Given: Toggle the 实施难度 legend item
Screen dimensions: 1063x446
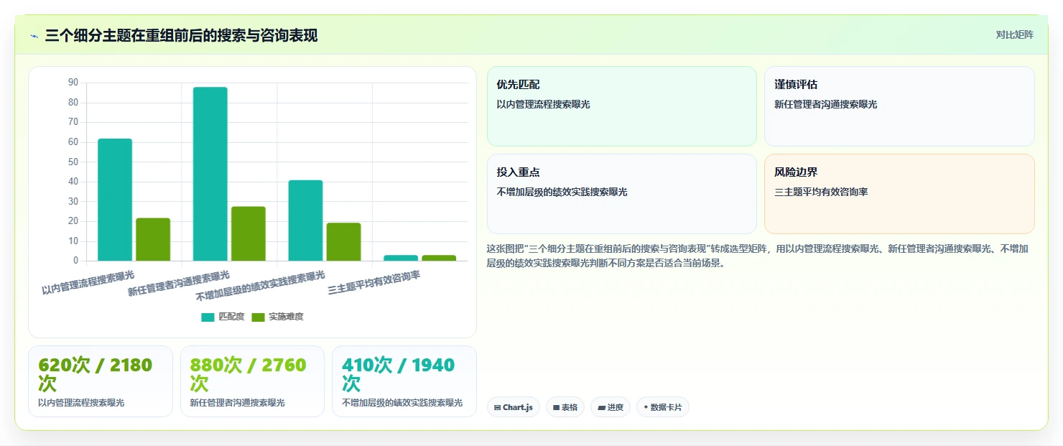Looking at the screenshot, I should [277, 317].
